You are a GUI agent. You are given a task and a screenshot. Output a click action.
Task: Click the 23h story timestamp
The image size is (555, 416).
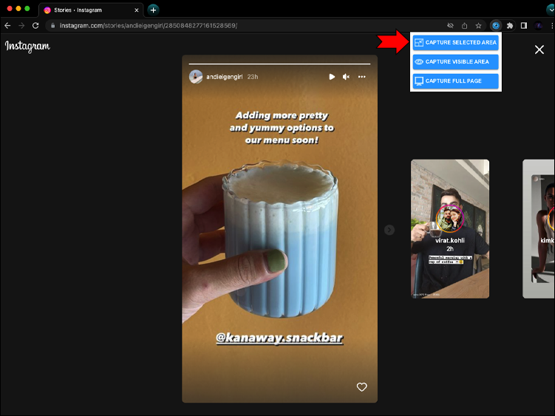point(253,77)
